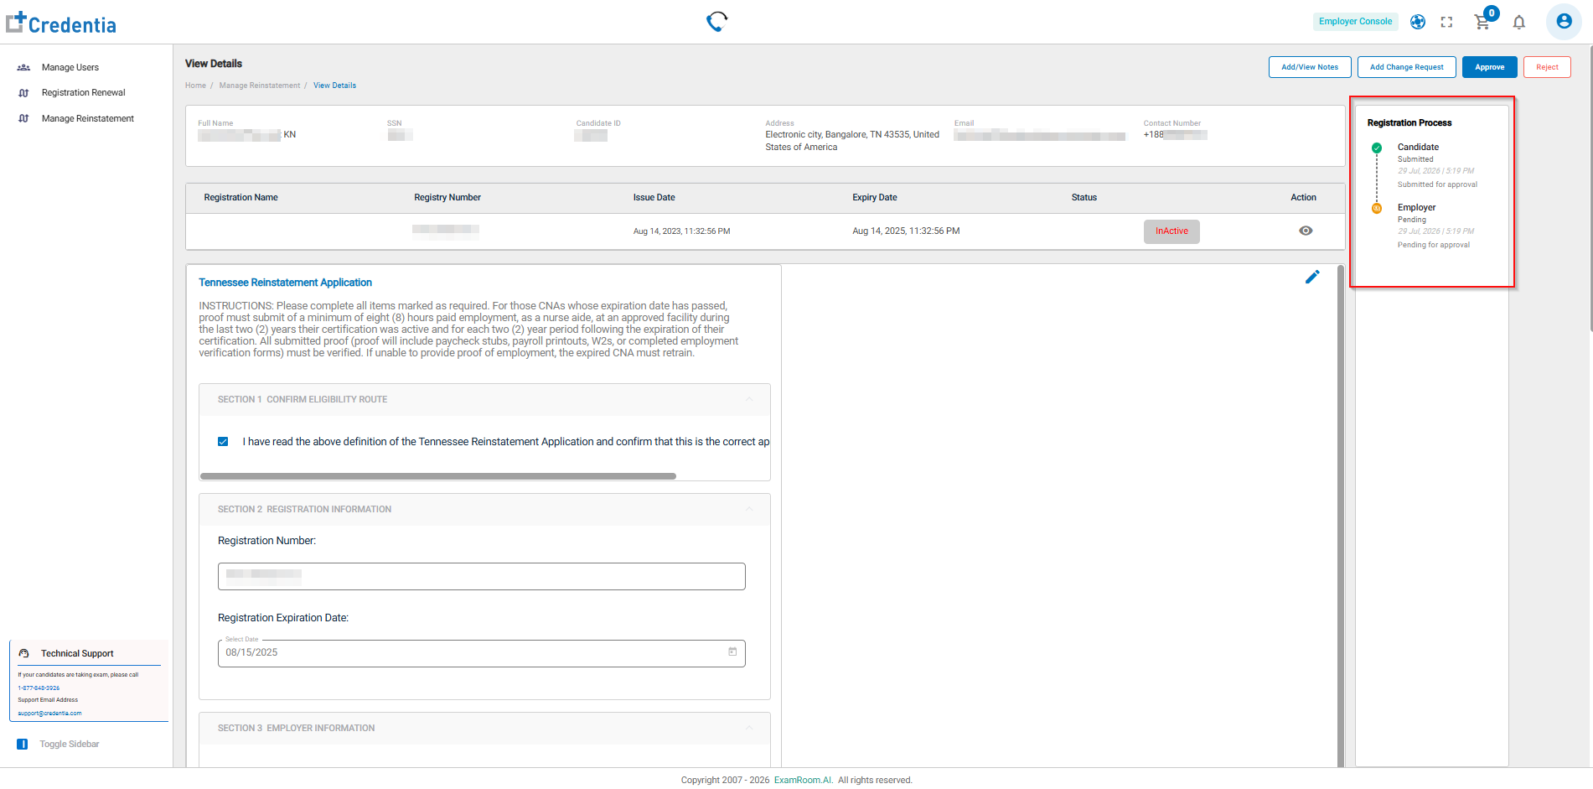This screenshot has height=789, width=1593.
Task: Click Status column header
Action: [1084, 198]
